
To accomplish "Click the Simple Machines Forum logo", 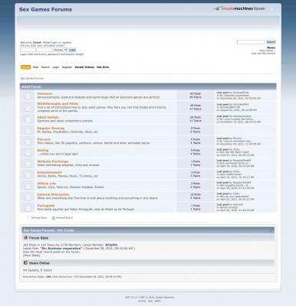I will (x=238, y=8).
